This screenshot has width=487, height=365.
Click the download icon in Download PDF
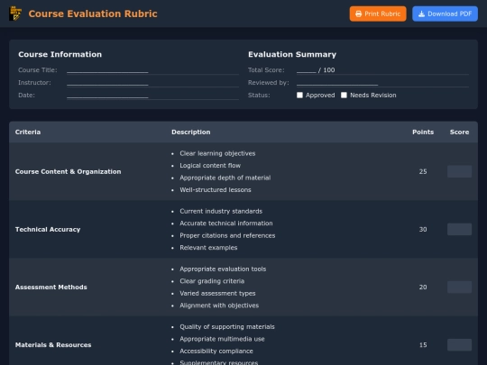click(x=421, y=14)
